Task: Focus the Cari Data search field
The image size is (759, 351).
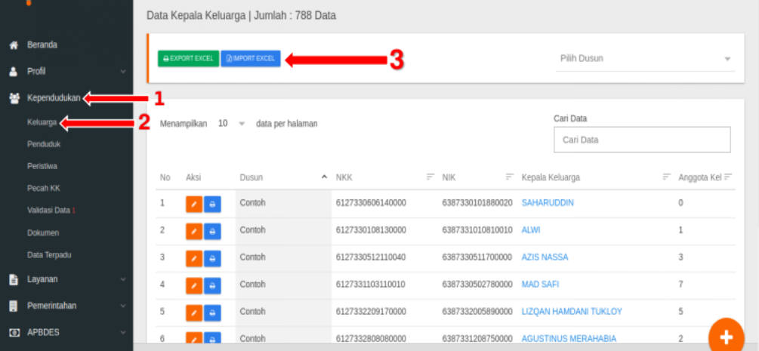Action: click(642, 140)
